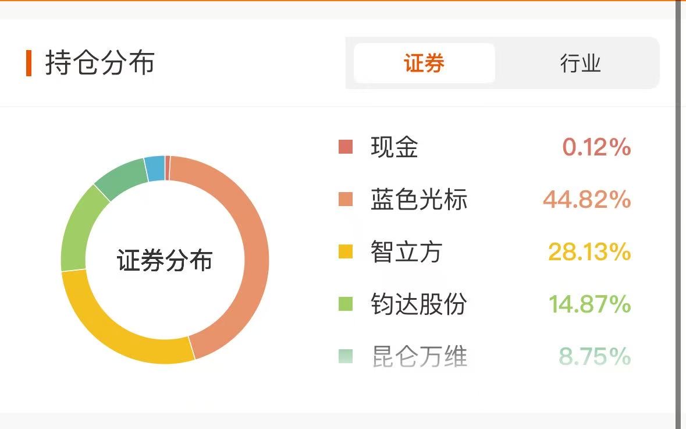Select the 现金 legend label
Viewport: 686px width, 429px height.
[394, 147]
